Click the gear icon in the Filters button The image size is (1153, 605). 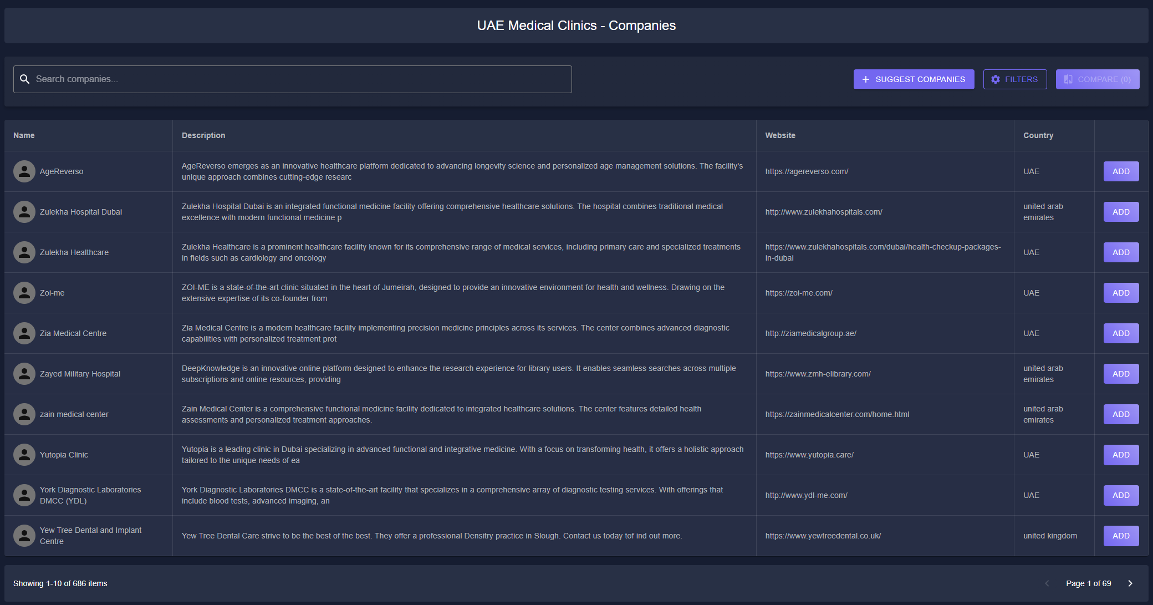point(996,79)
